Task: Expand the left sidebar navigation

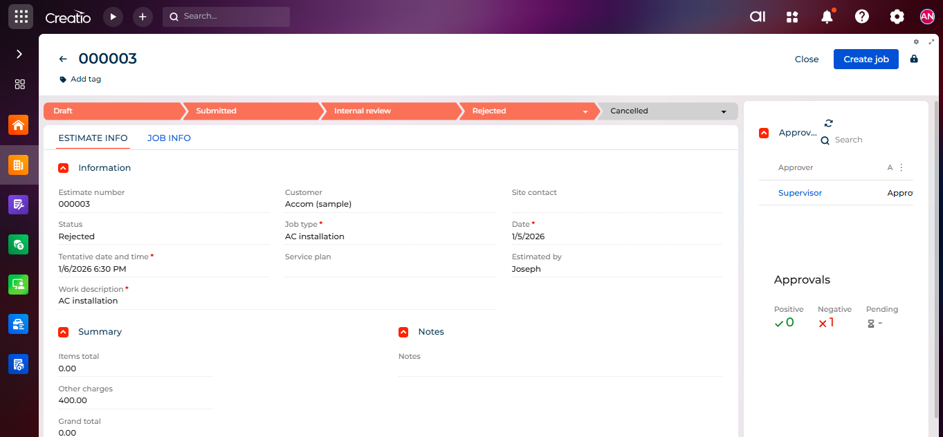Action: coord(19,54)
